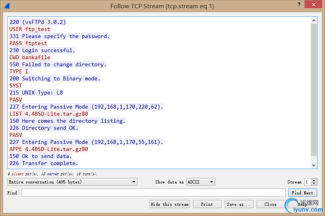Click '215 UNIX Type: L8' line
The width and height of the screenshot is (325, 216).
click(36, 93)
